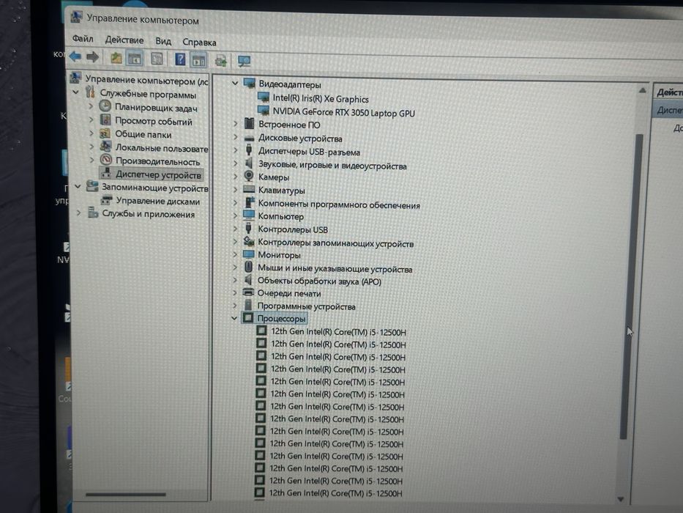Collapse the Процессоры category

pyautogui.click(x=234, y=318)
